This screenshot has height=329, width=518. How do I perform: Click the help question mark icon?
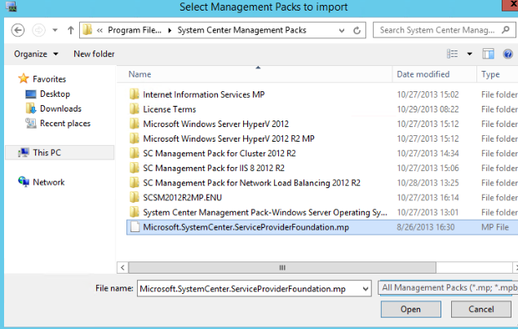(509, 54)
